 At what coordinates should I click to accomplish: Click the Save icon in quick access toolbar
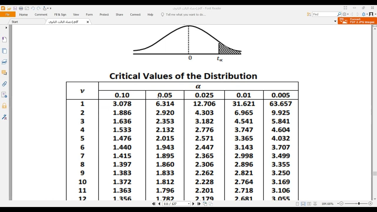point(15,8)
